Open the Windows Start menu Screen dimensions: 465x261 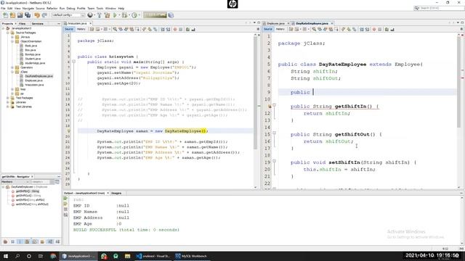coord(6,256)
